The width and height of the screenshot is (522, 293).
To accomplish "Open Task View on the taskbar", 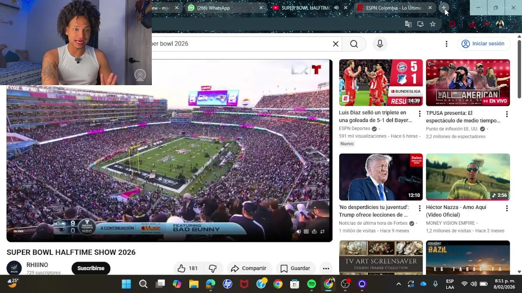I will tap(160, 284).
